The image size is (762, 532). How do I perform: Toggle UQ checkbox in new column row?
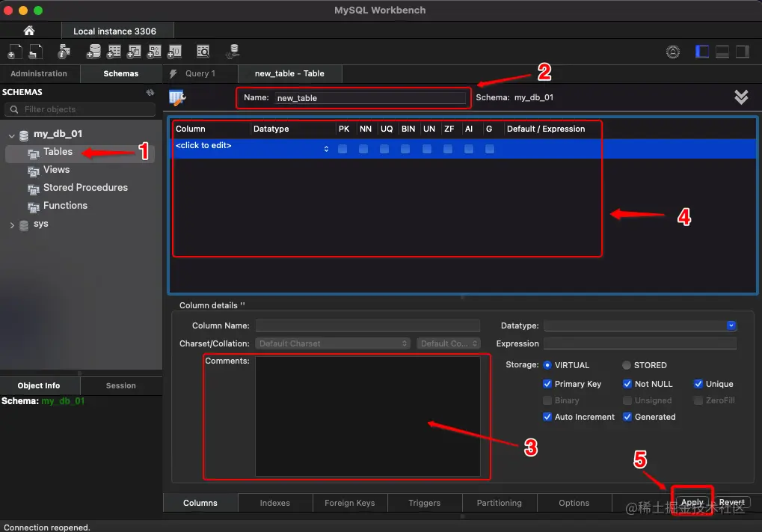click(384, 149)
